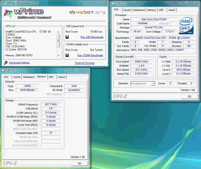Click the Cycle Time (tRAS) value 9 clocks
Screen dimensions: 201x169
(51, 125)
